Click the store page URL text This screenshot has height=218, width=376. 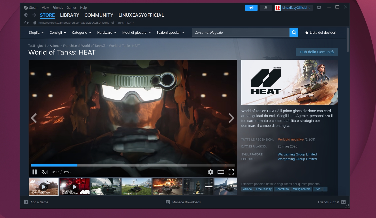click(86, 23)
